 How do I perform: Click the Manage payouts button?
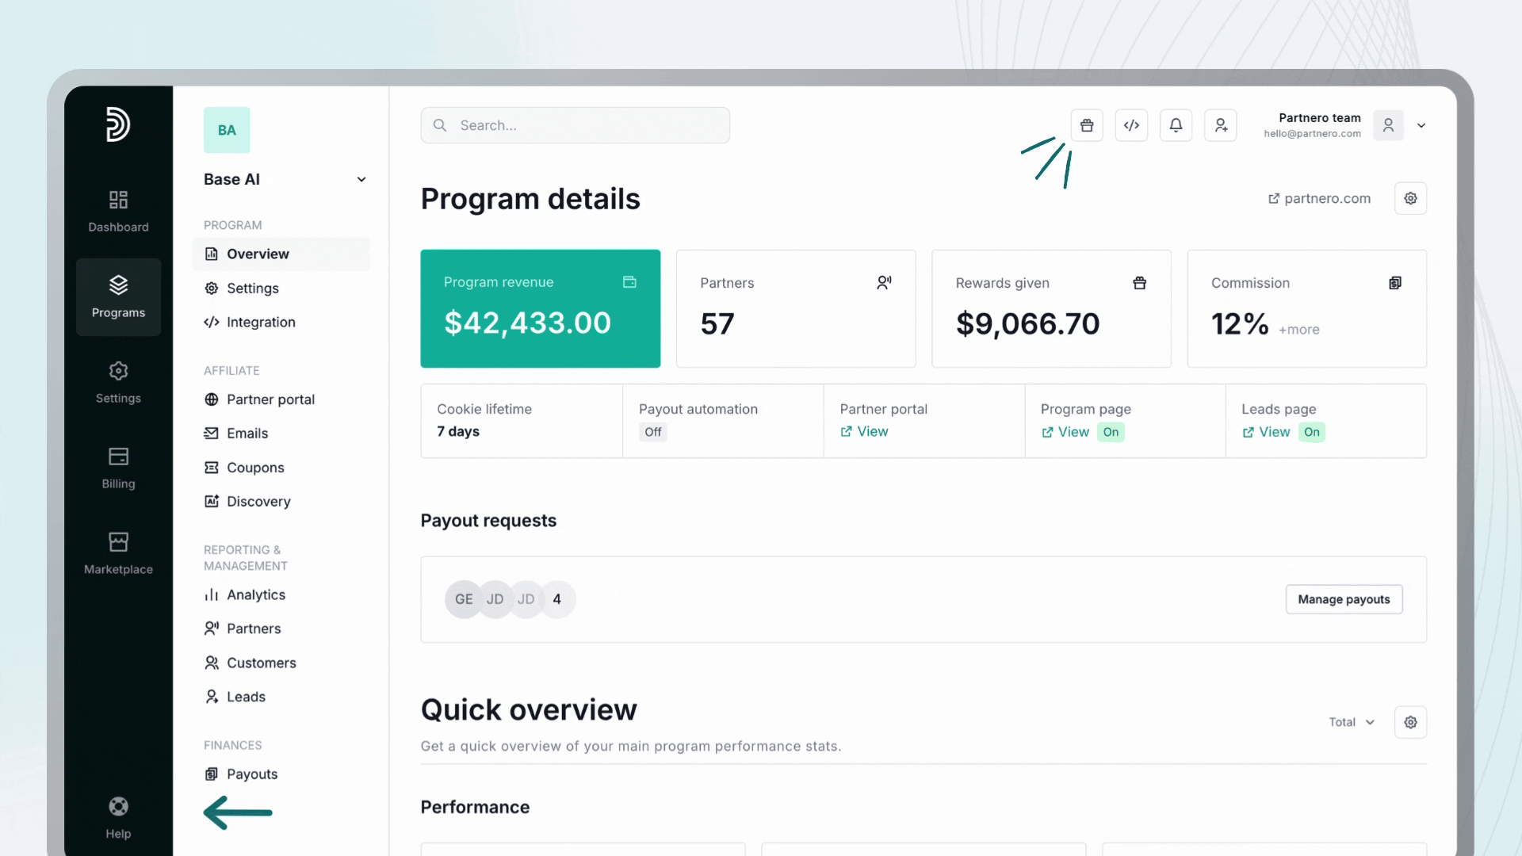tap(1344, 599)
